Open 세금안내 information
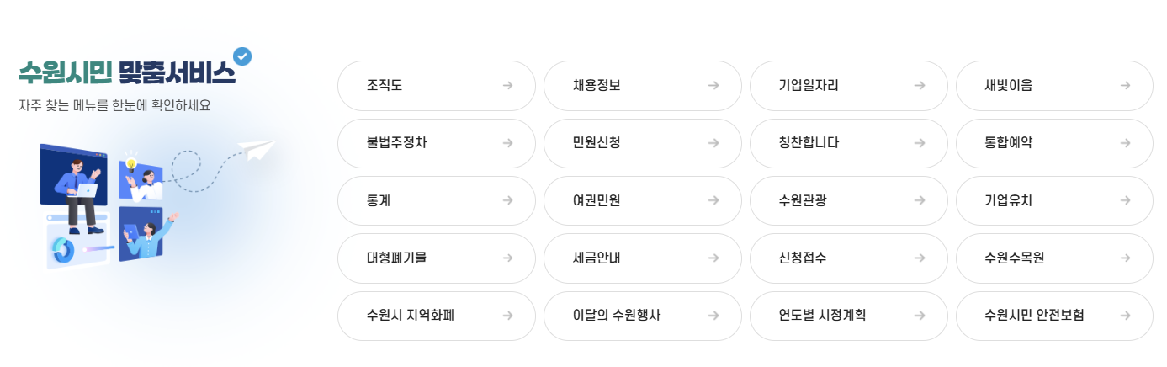Screen dimensions: 1167x367 (643, 258)
